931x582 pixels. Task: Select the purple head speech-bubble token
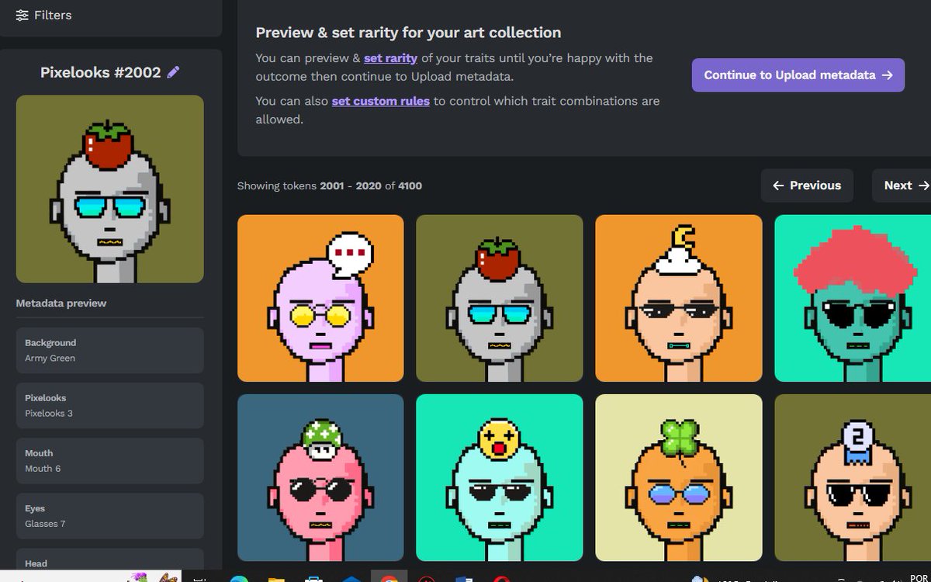320,299
